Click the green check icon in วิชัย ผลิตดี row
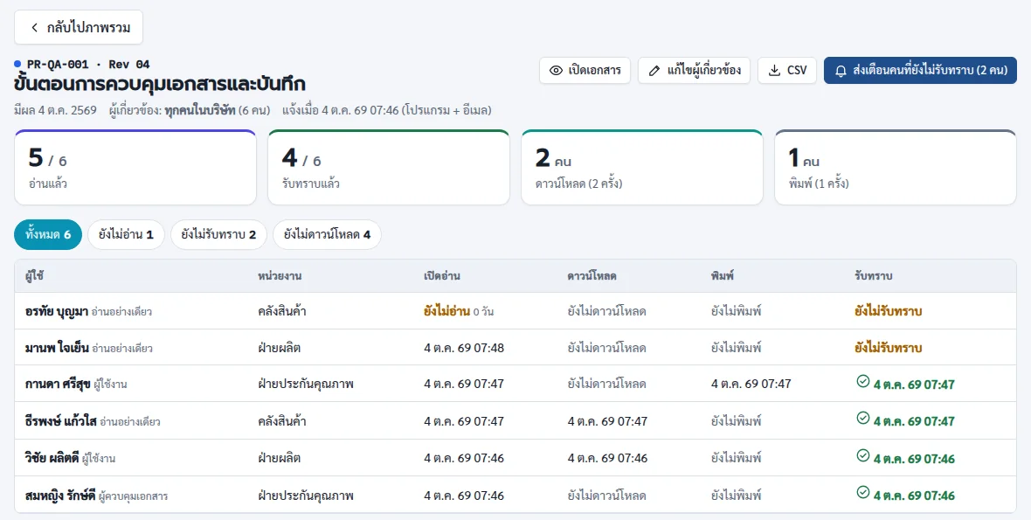This screenshot has width=1031, height=520. click(863, 455)
